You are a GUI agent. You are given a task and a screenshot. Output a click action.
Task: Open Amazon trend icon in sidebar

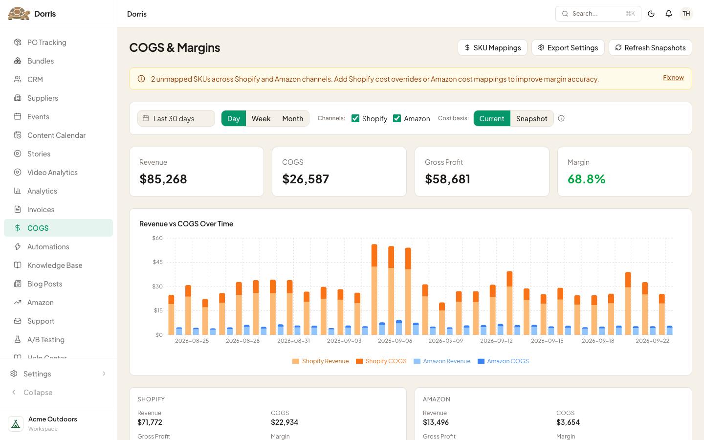pyautogui.click(x=18, y=302)
